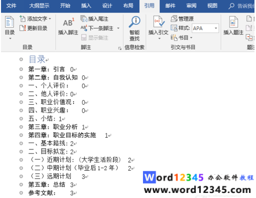Switch to the 视图 tab

click(x=212, y=6)
